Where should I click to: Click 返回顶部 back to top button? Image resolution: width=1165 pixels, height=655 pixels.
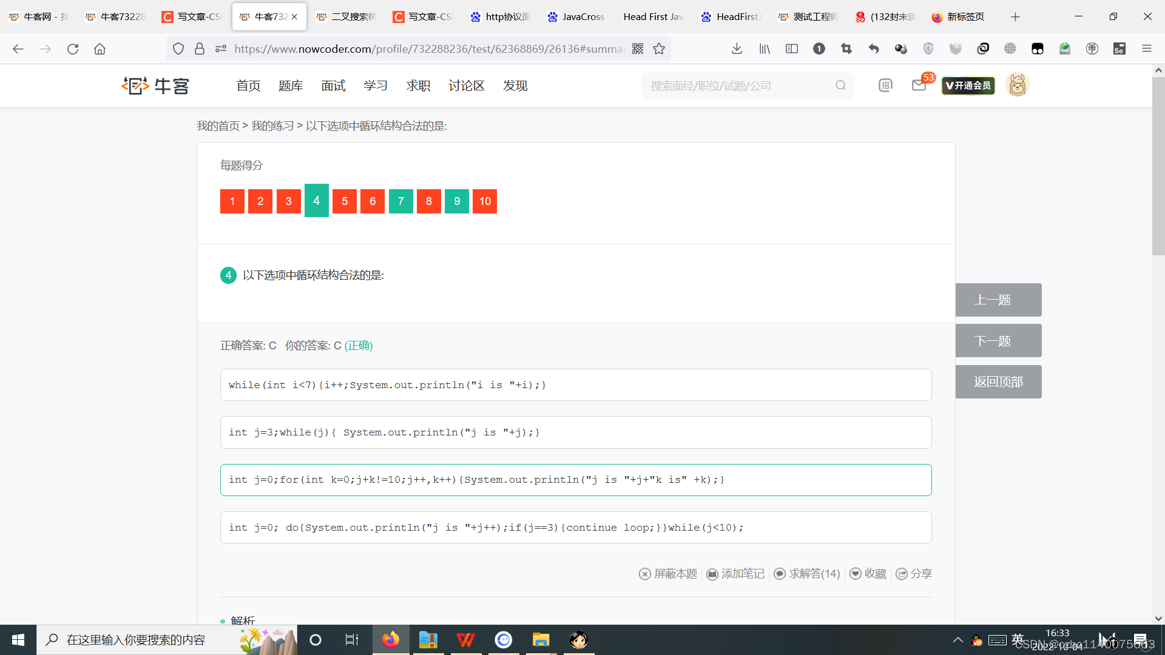pyautogui.click(x=999, y=382)
